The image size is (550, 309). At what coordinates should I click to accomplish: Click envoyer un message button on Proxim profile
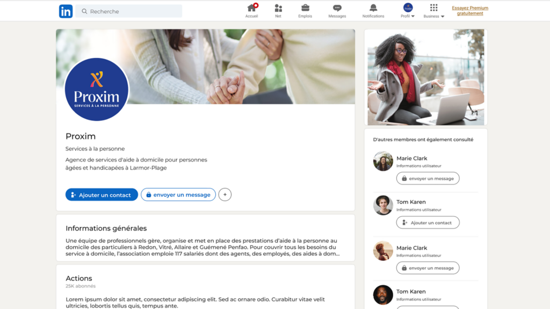point(178,195)
